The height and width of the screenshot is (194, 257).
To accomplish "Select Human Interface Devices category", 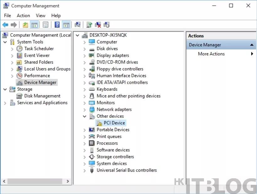I will pos(121,76).
